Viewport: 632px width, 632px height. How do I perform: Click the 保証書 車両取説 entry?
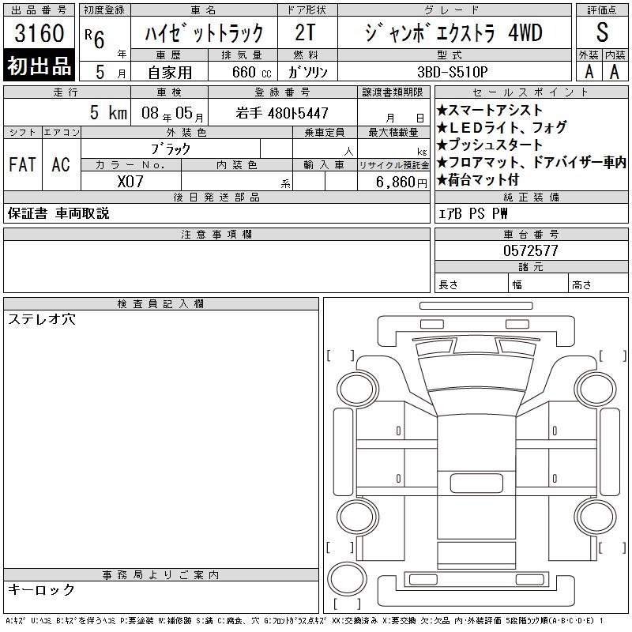(x=58, y=213)
